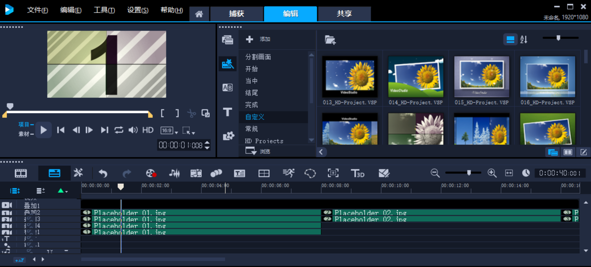Open the Time Remapping speed tool
The height and width of the screenshot is (267, 591).
click(x=288, y=173)
